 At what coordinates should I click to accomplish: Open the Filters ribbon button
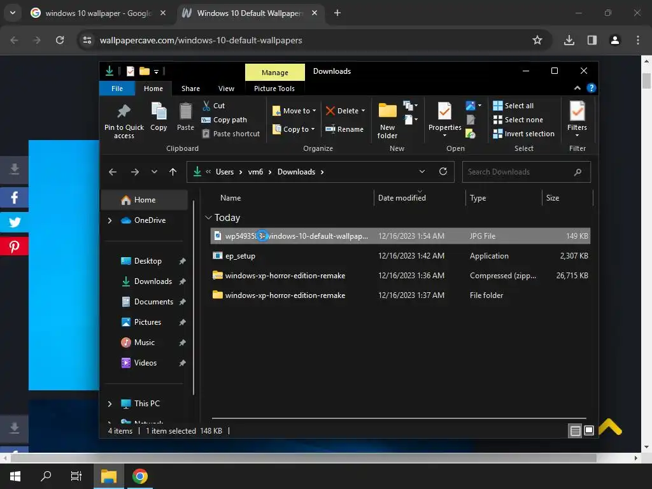(577, 119)
